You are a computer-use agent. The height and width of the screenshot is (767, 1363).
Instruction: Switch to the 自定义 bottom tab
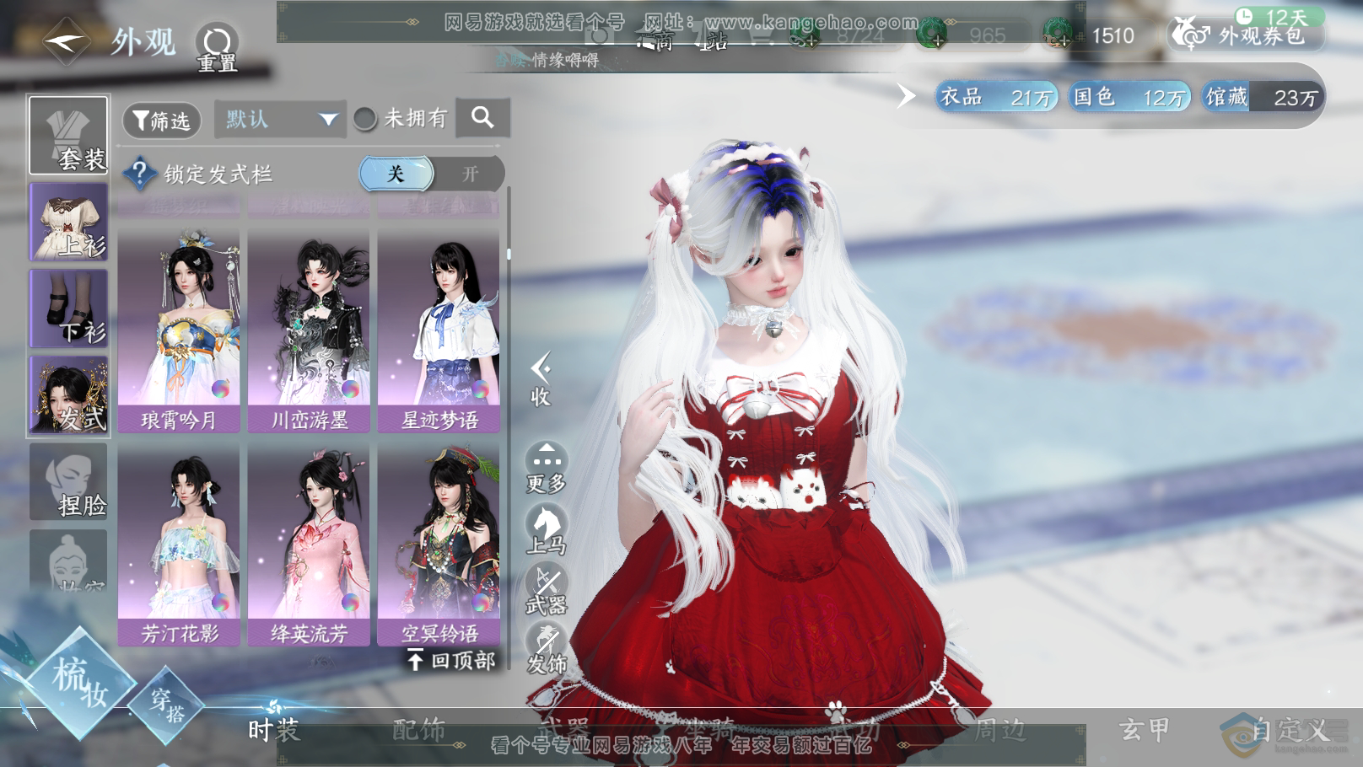1289,729
